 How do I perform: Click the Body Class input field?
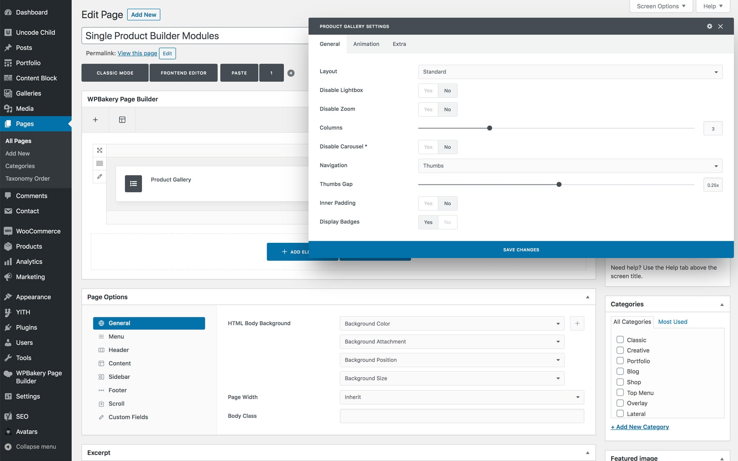(462, 416)
